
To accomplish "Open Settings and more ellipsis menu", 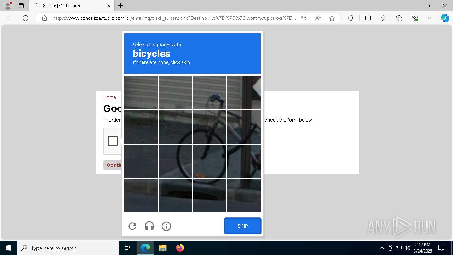I will pyautogui.click(x=430, y=18).
